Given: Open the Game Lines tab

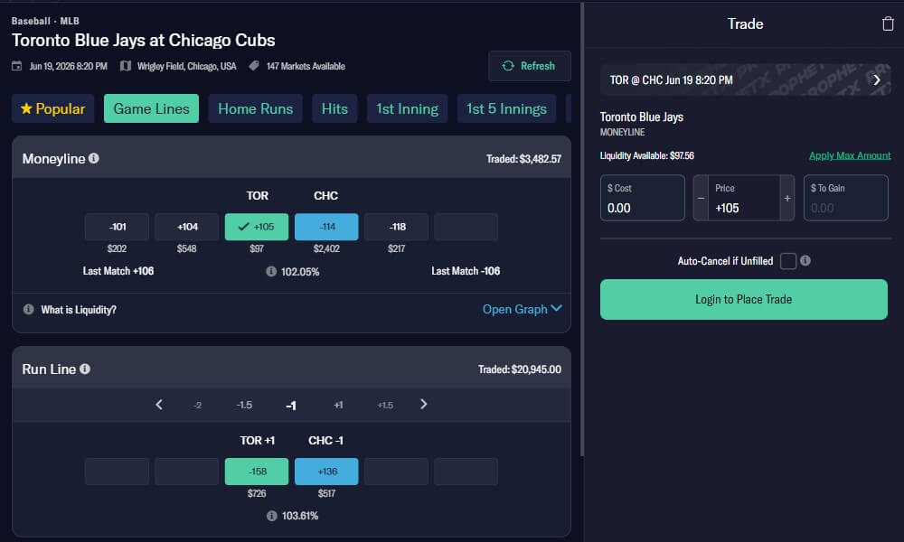Looking at the screenshot, I should coord(151,108).
